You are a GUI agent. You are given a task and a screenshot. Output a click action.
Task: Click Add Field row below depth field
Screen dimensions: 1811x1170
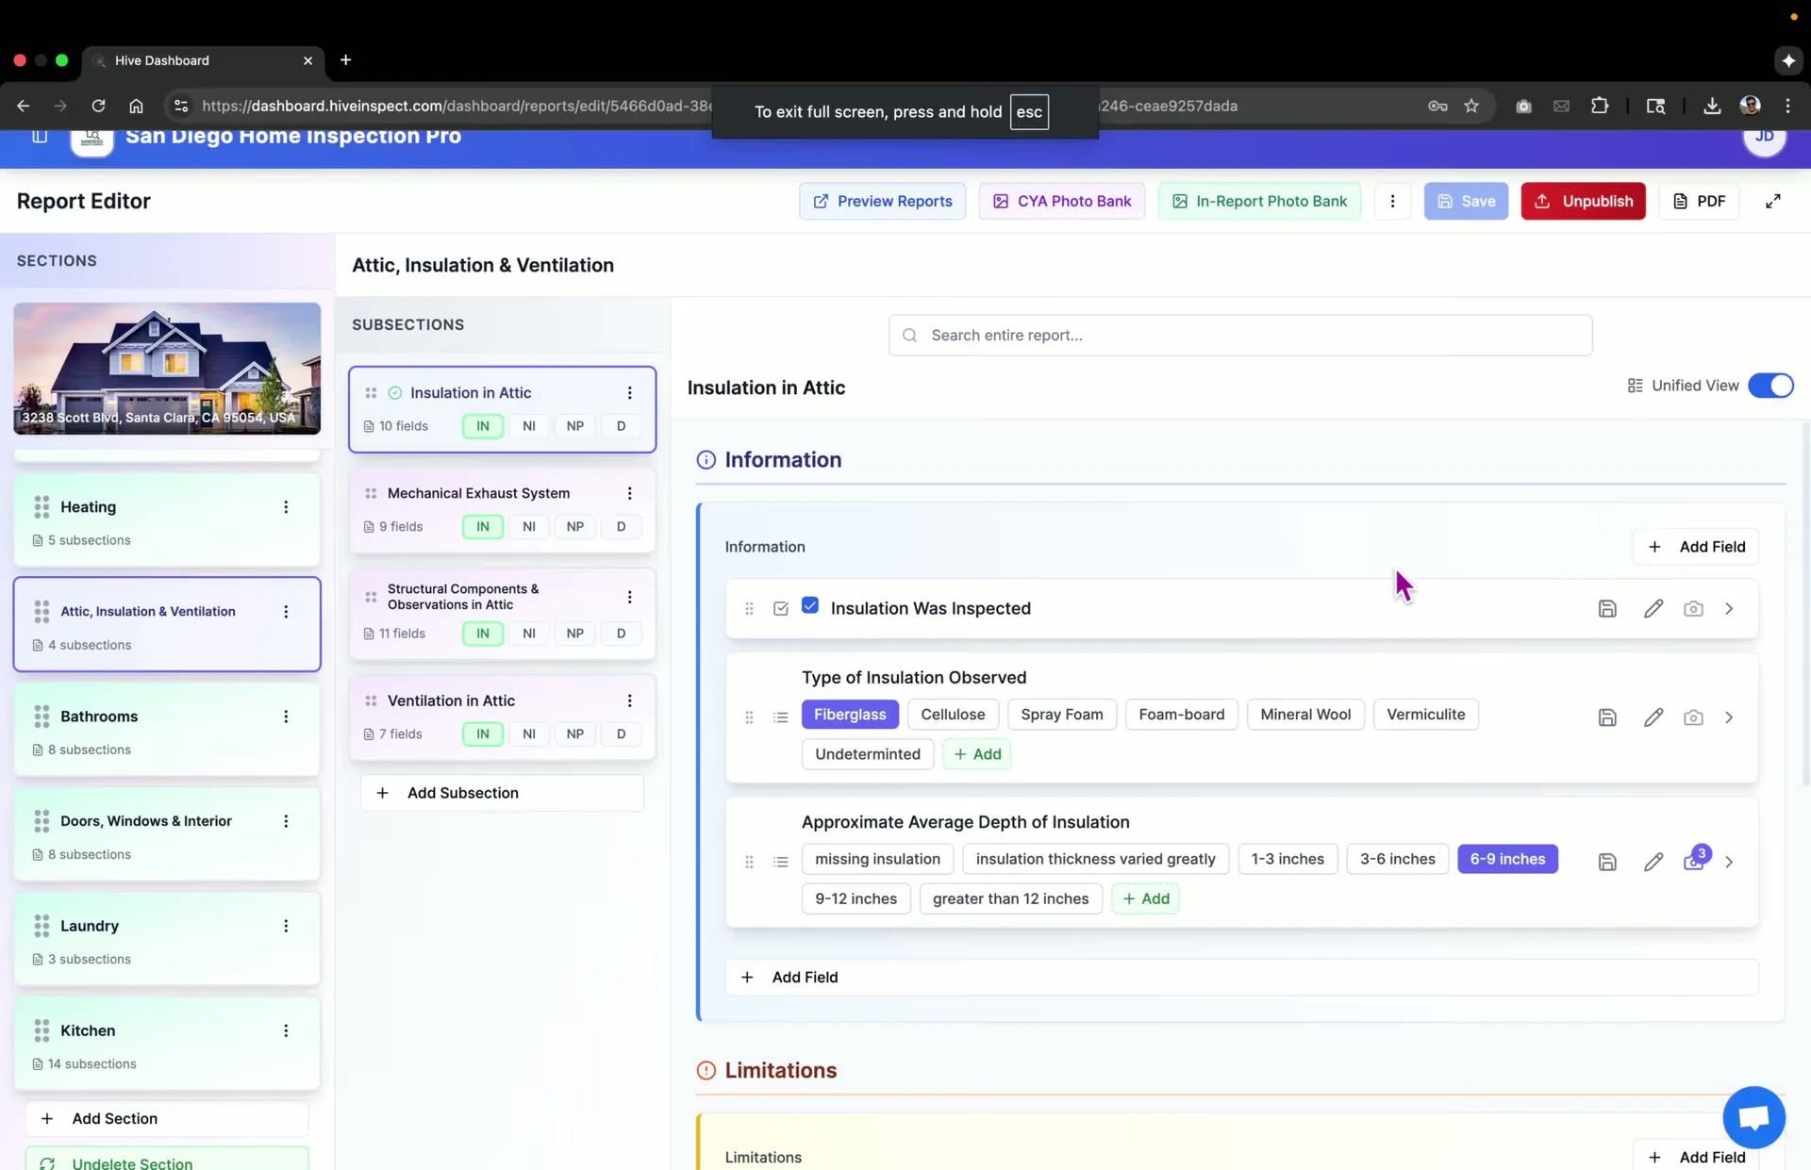click(x=1241, y=978)
